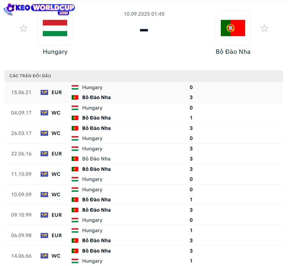The image size is (288, 266).
Task: Open the 04.09.17 match date
Action: tap(21, 113)
